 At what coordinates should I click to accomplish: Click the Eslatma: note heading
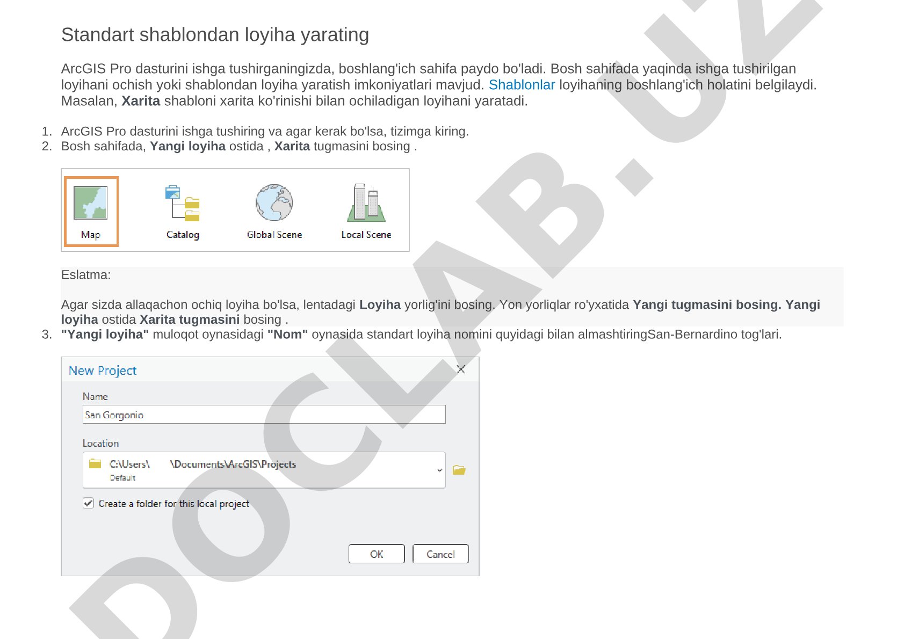[86, 275]
